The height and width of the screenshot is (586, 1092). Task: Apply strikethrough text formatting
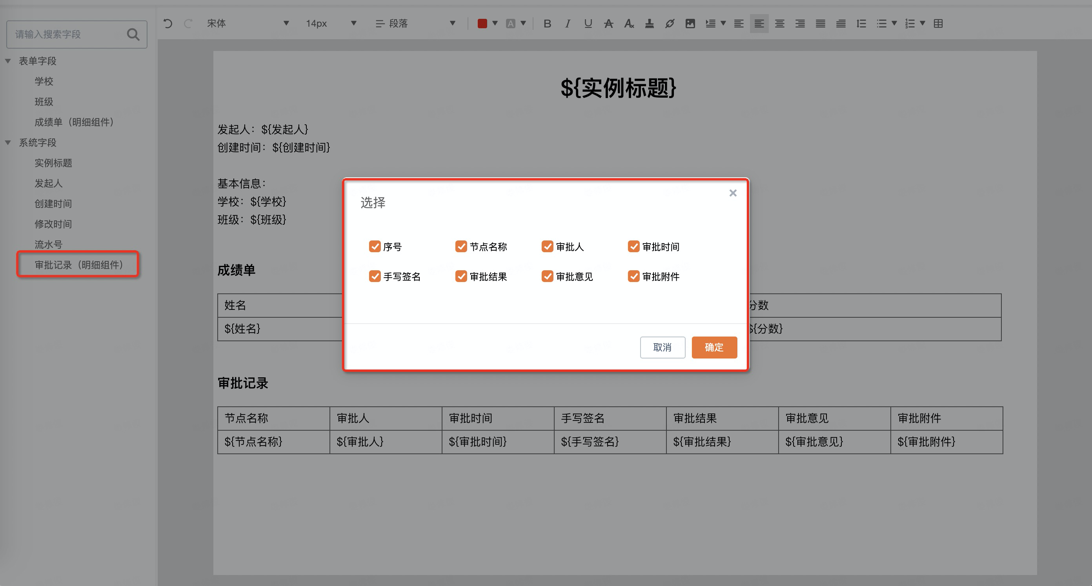point(608,24)
